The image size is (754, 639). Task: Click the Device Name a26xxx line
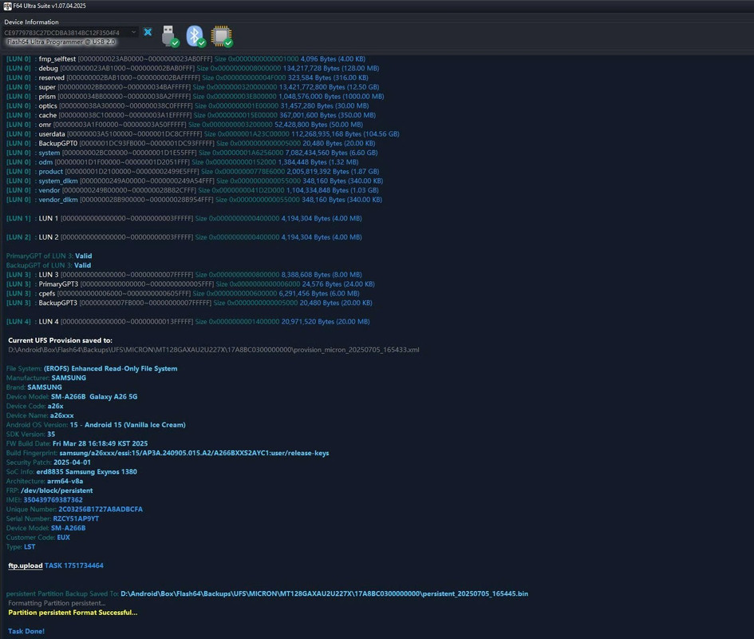[40, 415]
